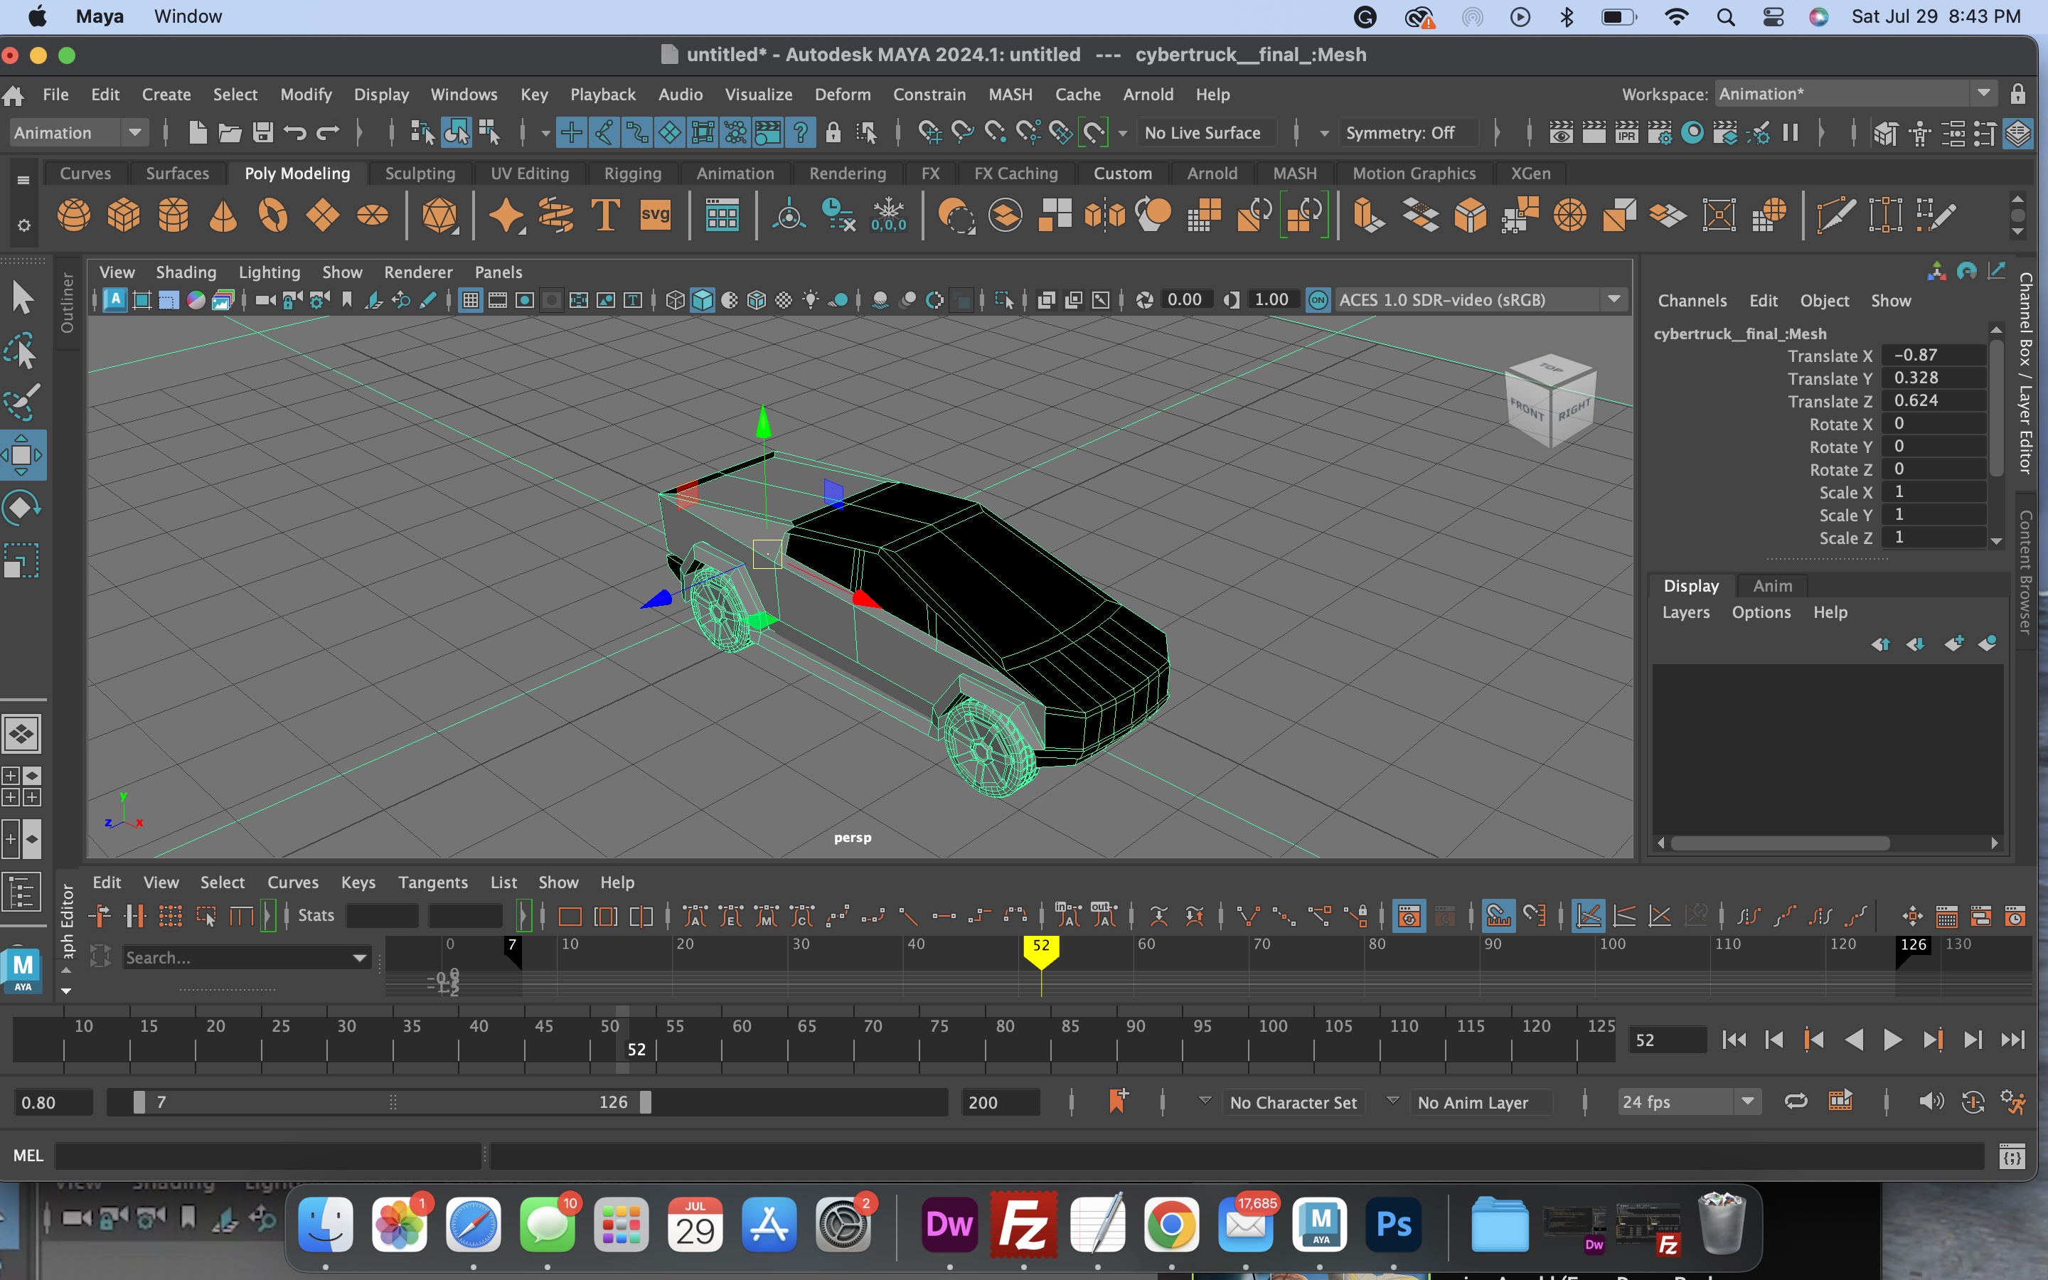Toggle highlight selection lock in status line
The height and width of the screenshot is (1280, 2048).
[833, 132]
